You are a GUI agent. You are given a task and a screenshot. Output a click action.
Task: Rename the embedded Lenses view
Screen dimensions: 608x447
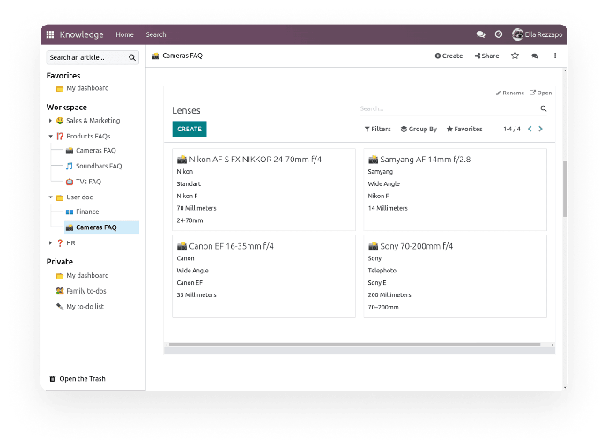(510, 93)
